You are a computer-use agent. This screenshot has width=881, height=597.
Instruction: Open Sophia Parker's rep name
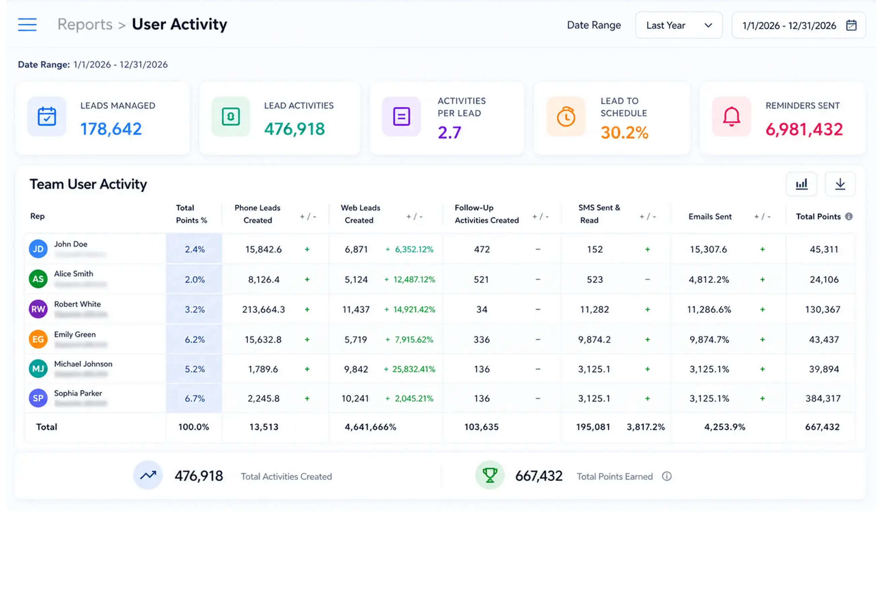tap(78, 394)
